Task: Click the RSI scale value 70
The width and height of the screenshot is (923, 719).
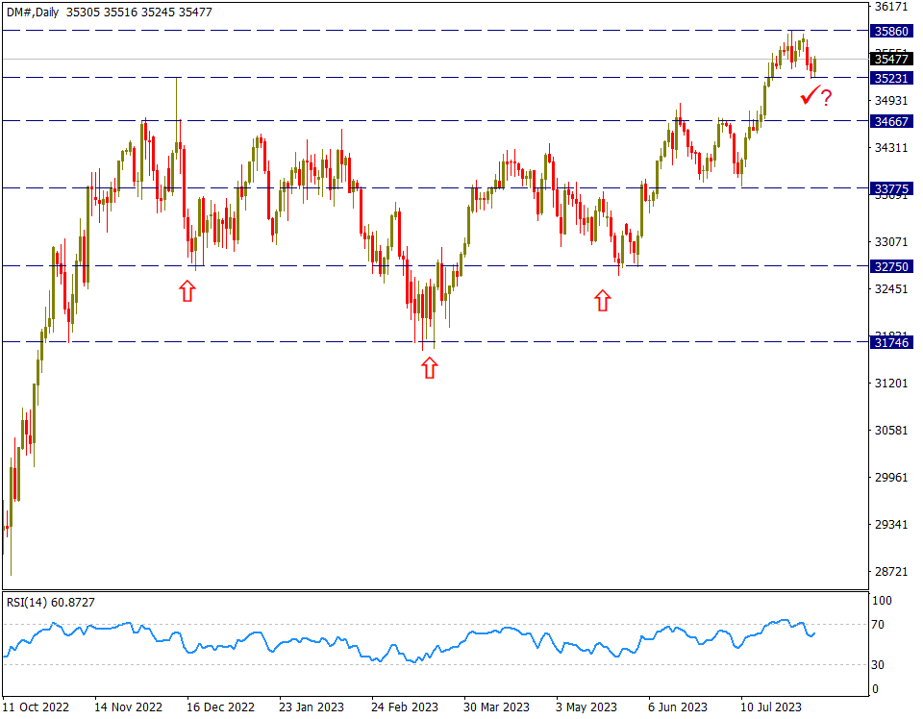Action: pyautogui.click(x=878, y=625)
